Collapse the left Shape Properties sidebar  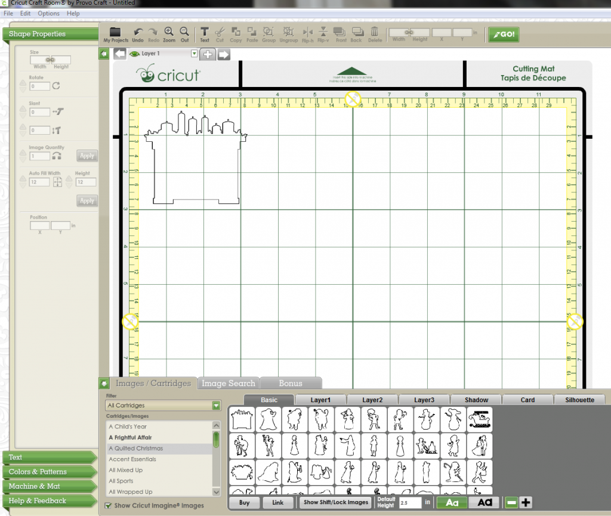pos(104,54)
